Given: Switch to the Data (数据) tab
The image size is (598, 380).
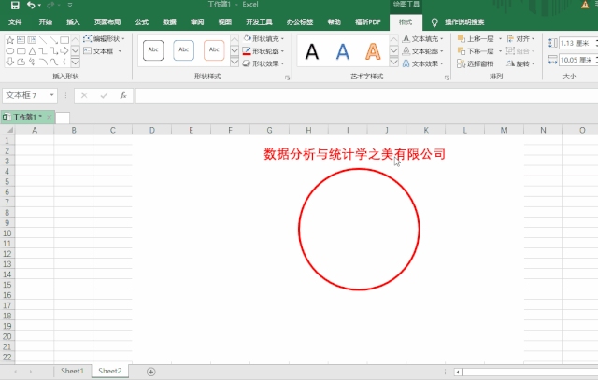Looking at the screenshot, I should pos(169,22).
